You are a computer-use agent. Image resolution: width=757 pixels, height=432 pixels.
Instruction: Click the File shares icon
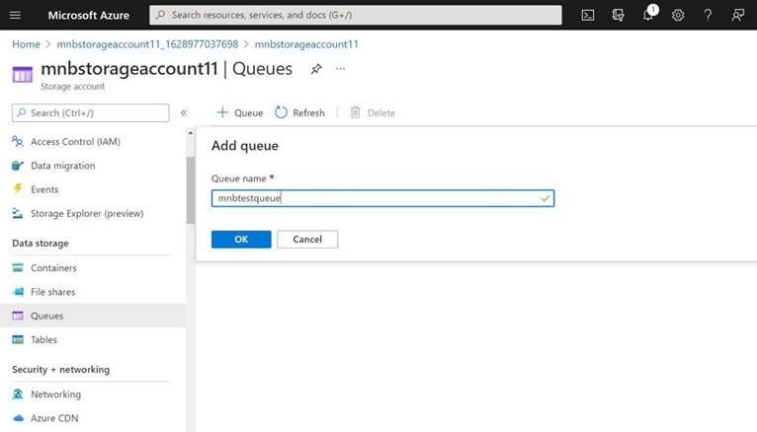18,292
